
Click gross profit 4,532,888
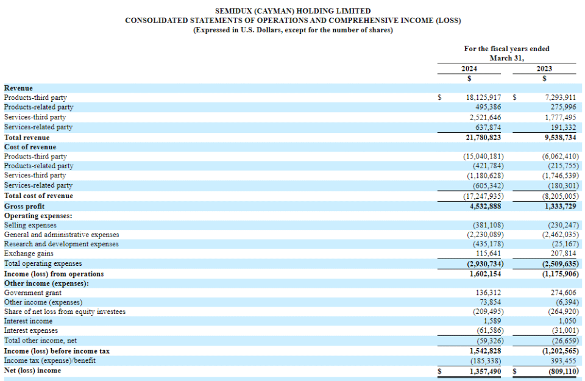485,207
